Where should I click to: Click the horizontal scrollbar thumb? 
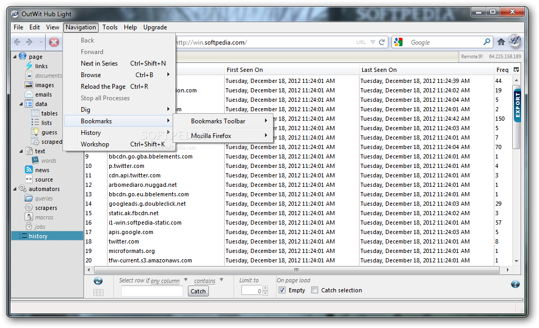(297, 270)
